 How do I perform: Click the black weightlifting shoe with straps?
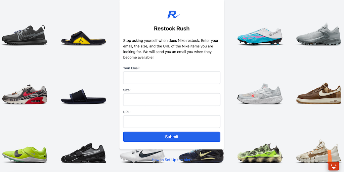click(84, 153)
